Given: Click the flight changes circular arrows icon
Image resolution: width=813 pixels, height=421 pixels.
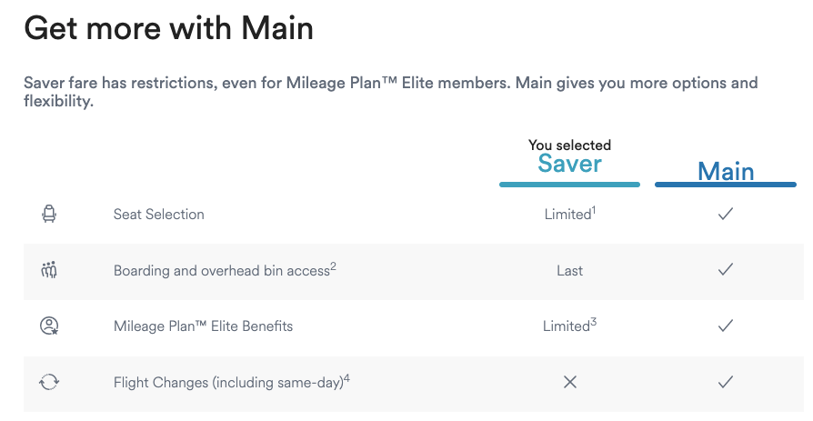Looking at the screenshot, I should (x=49, y=382).
